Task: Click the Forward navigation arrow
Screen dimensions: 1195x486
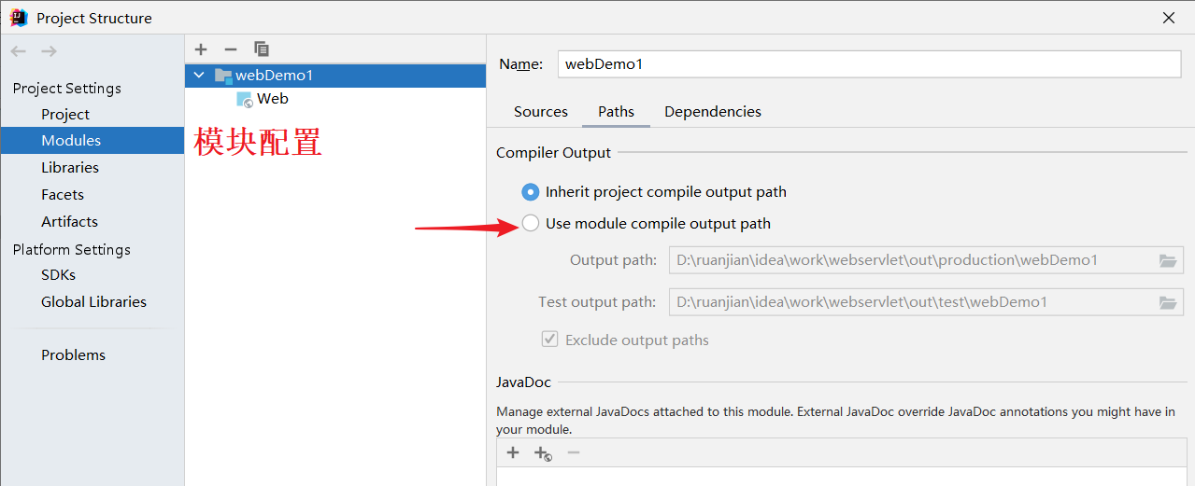Action: (49, 51)
